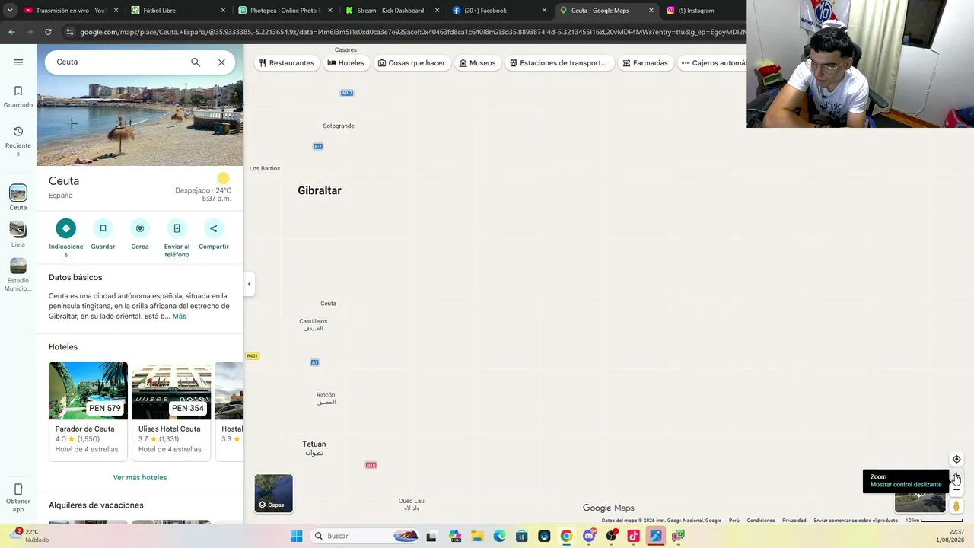Filter by Estaciones de transporte chip
The image size is (974, 548).
558,63
